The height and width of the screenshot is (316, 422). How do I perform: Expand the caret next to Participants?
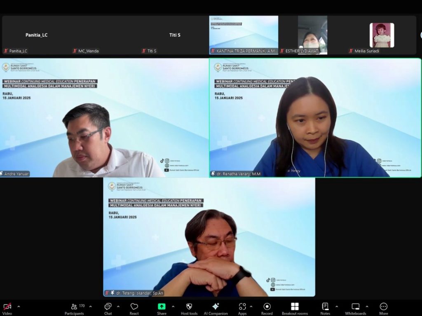(91, 307)
